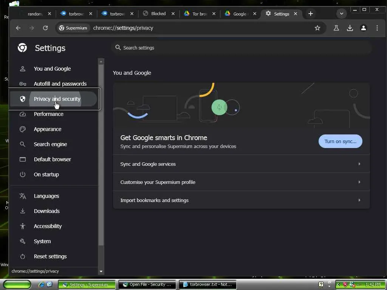Viewport: 387px width, 290px height.
Task: Bookmark this page with the star icon
Action: [317, 28]
